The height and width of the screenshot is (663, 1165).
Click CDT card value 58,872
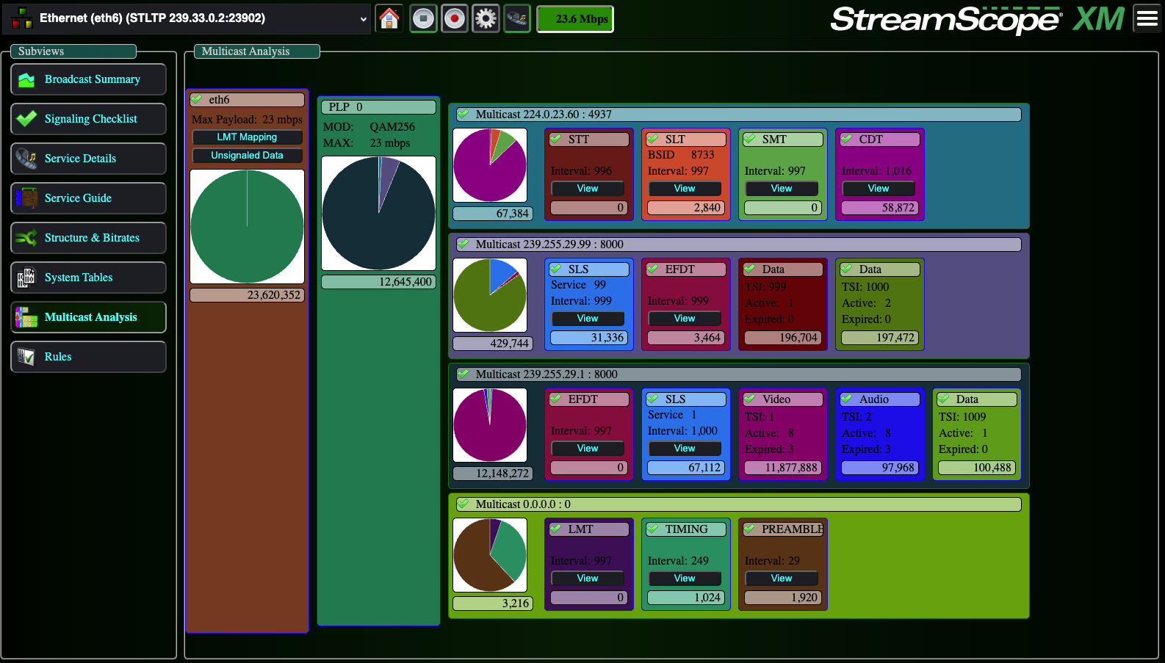(881, 208)
